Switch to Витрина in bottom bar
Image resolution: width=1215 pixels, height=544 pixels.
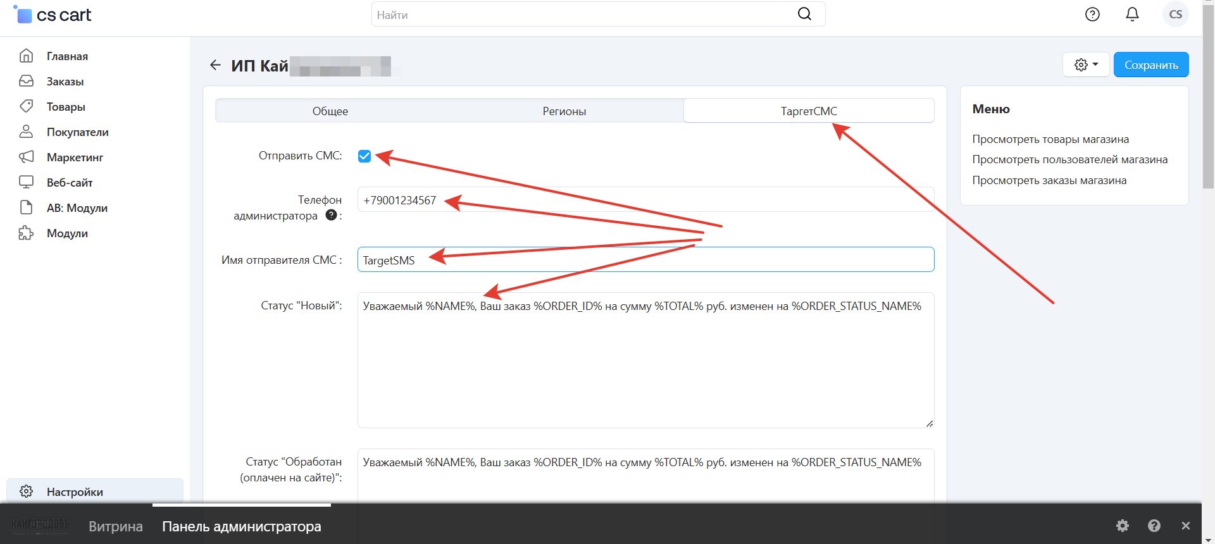[116, 526]
